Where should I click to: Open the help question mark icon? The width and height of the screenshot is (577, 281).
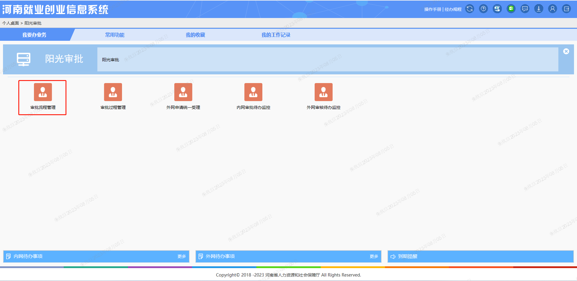click(483, 9)
